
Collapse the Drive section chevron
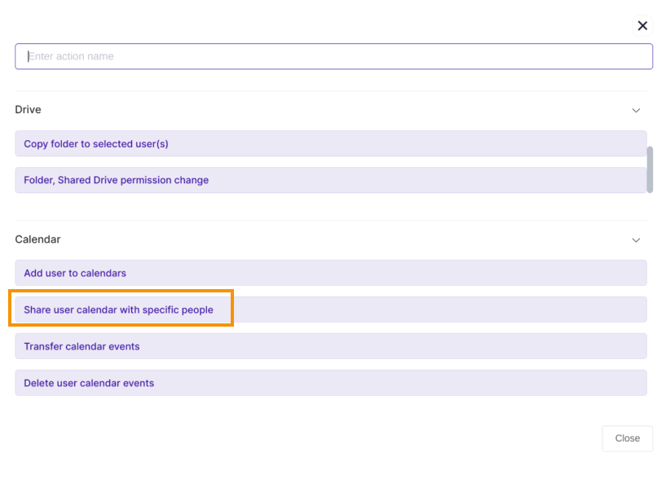(636, 110)
